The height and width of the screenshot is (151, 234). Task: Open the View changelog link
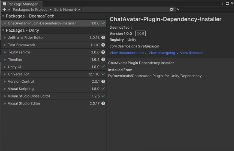tap(162, 53)
